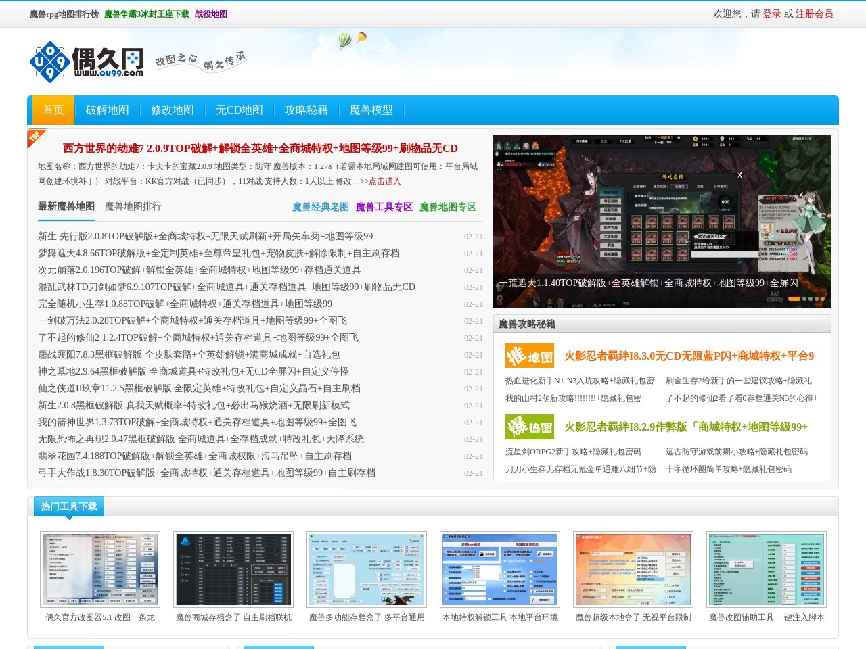Open 我的箭神世界1.3.73TOP破解 article
This screenshot has width=866, height=649.
[x=197, y=423]
